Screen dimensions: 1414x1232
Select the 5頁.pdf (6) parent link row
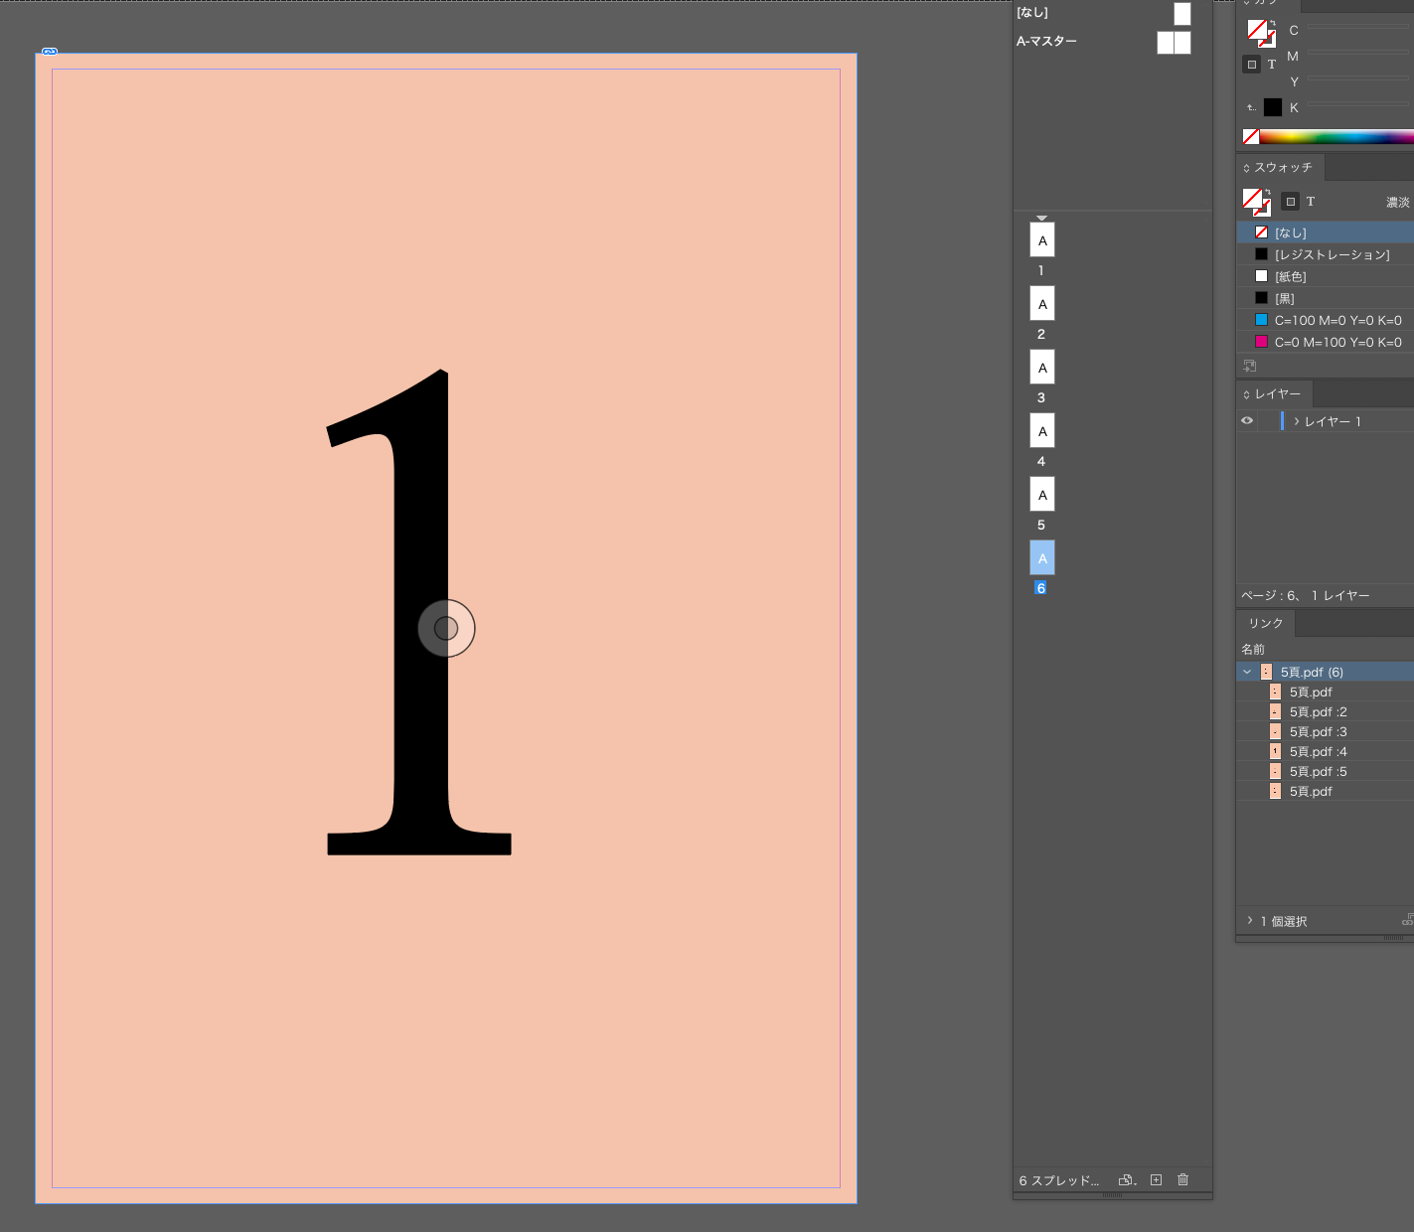(1325, 672)
